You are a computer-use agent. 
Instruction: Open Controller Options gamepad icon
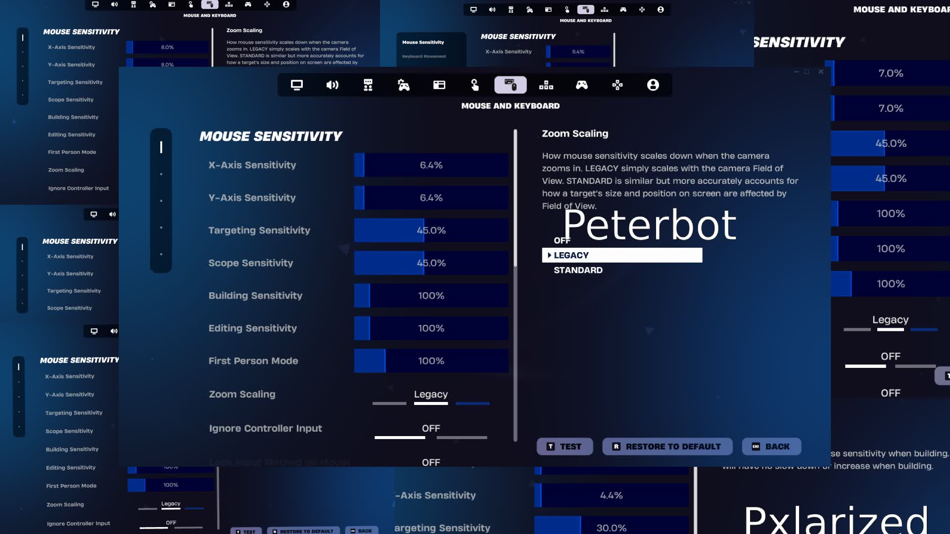[582, 85]
